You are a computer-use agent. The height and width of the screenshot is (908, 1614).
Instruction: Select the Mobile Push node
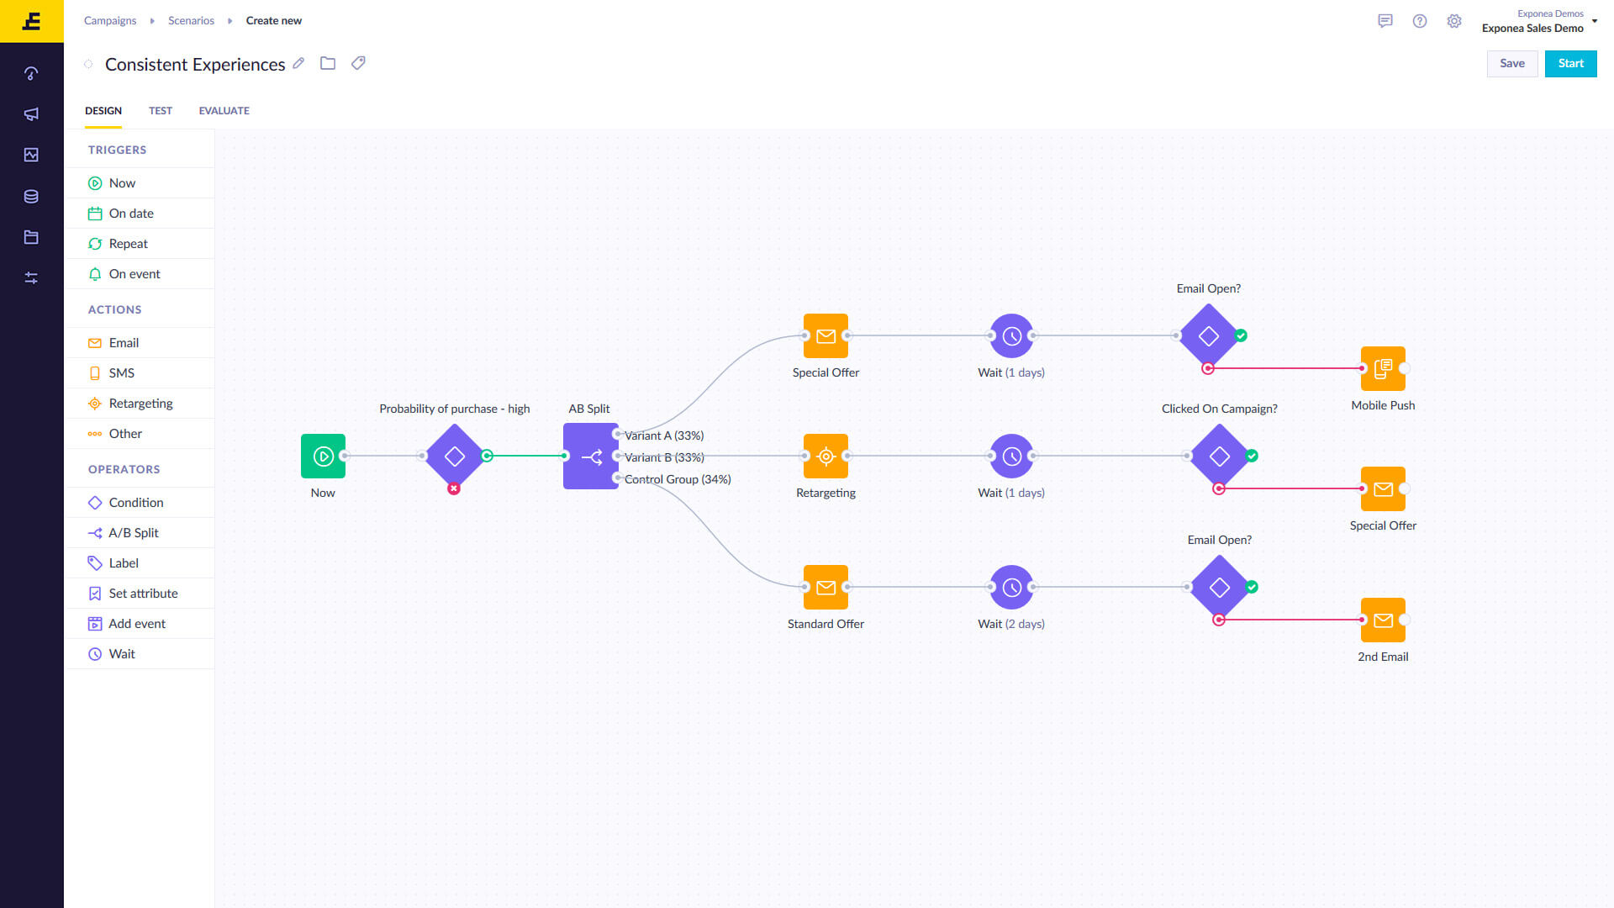coord(1383,368)
